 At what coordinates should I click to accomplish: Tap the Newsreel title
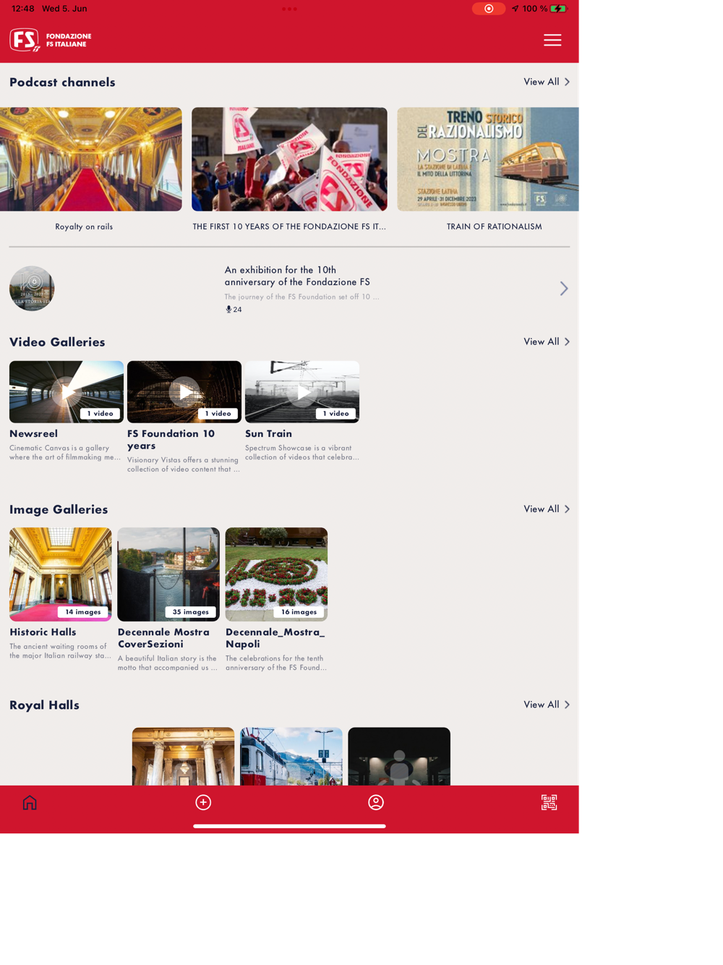coord(33,433)
